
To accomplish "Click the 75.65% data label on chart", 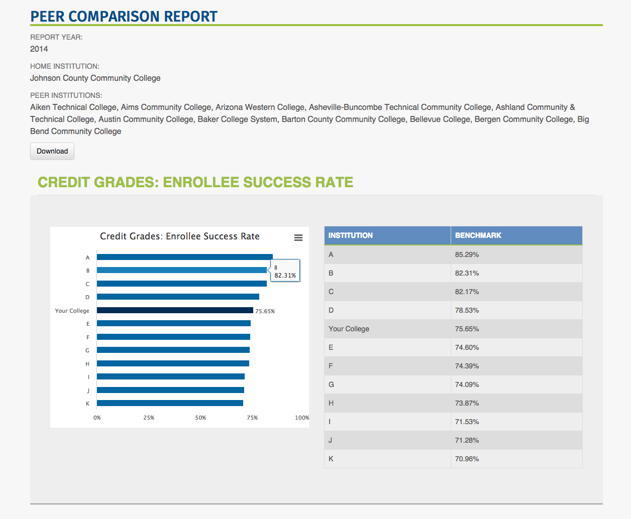I will point(265,311).
